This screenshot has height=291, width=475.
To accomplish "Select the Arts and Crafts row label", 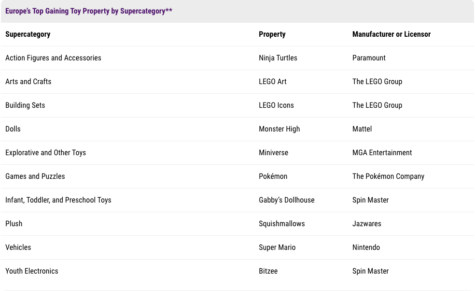I will (x=28, y=82).
